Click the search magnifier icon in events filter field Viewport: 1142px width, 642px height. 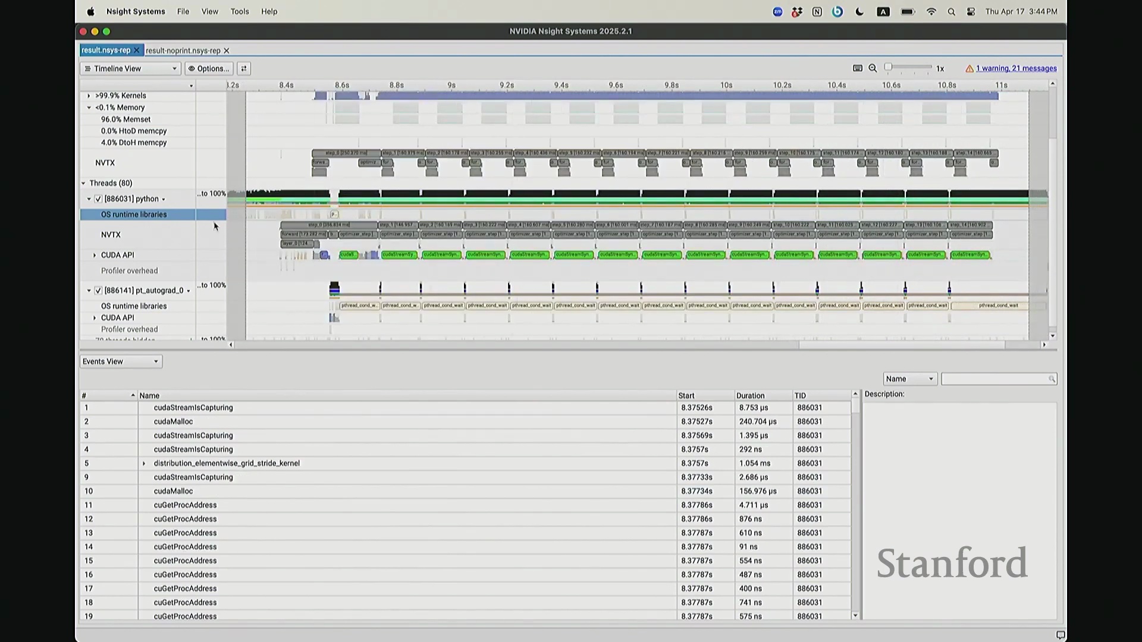(x=1052, y=379)
